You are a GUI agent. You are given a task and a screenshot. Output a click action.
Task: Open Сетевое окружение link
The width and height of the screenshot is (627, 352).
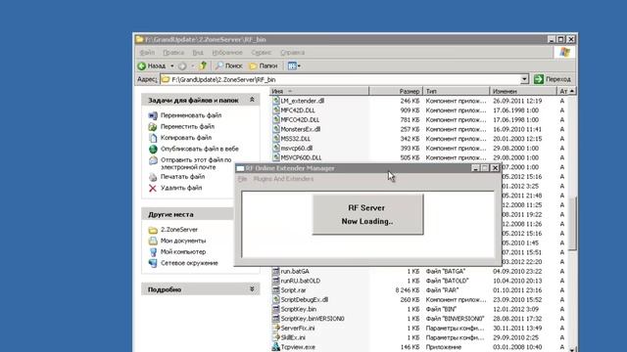coord(189,263)
